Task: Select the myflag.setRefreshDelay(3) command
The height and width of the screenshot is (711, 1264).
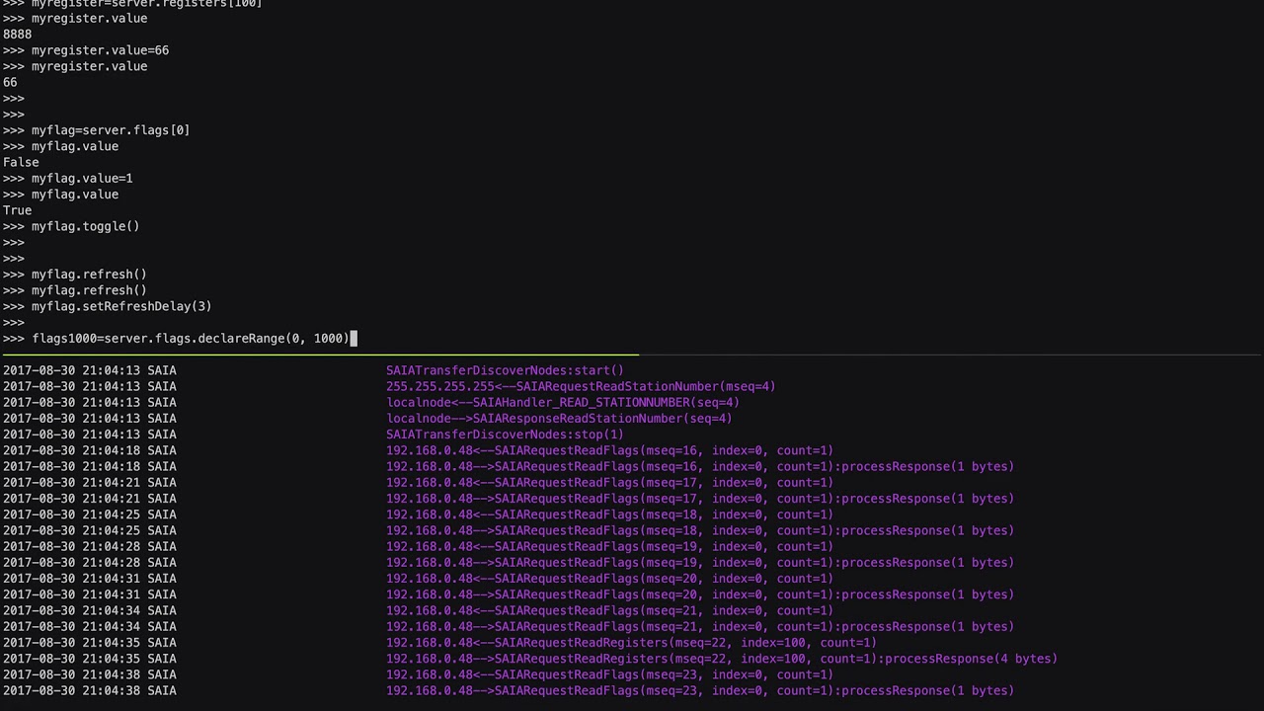Action: [x=121, y=306]
